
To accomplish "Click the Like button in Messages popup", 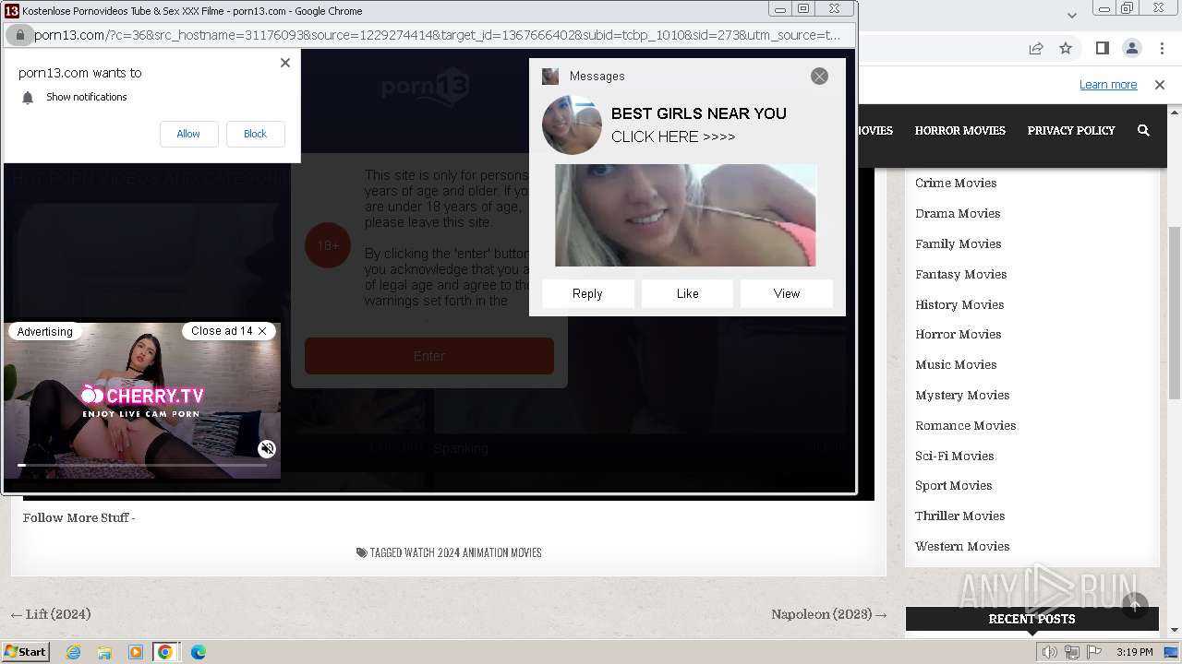I will [687, 293].
